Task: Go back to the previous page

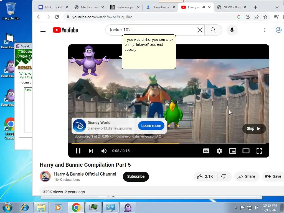Action: (x=39, y=17)
